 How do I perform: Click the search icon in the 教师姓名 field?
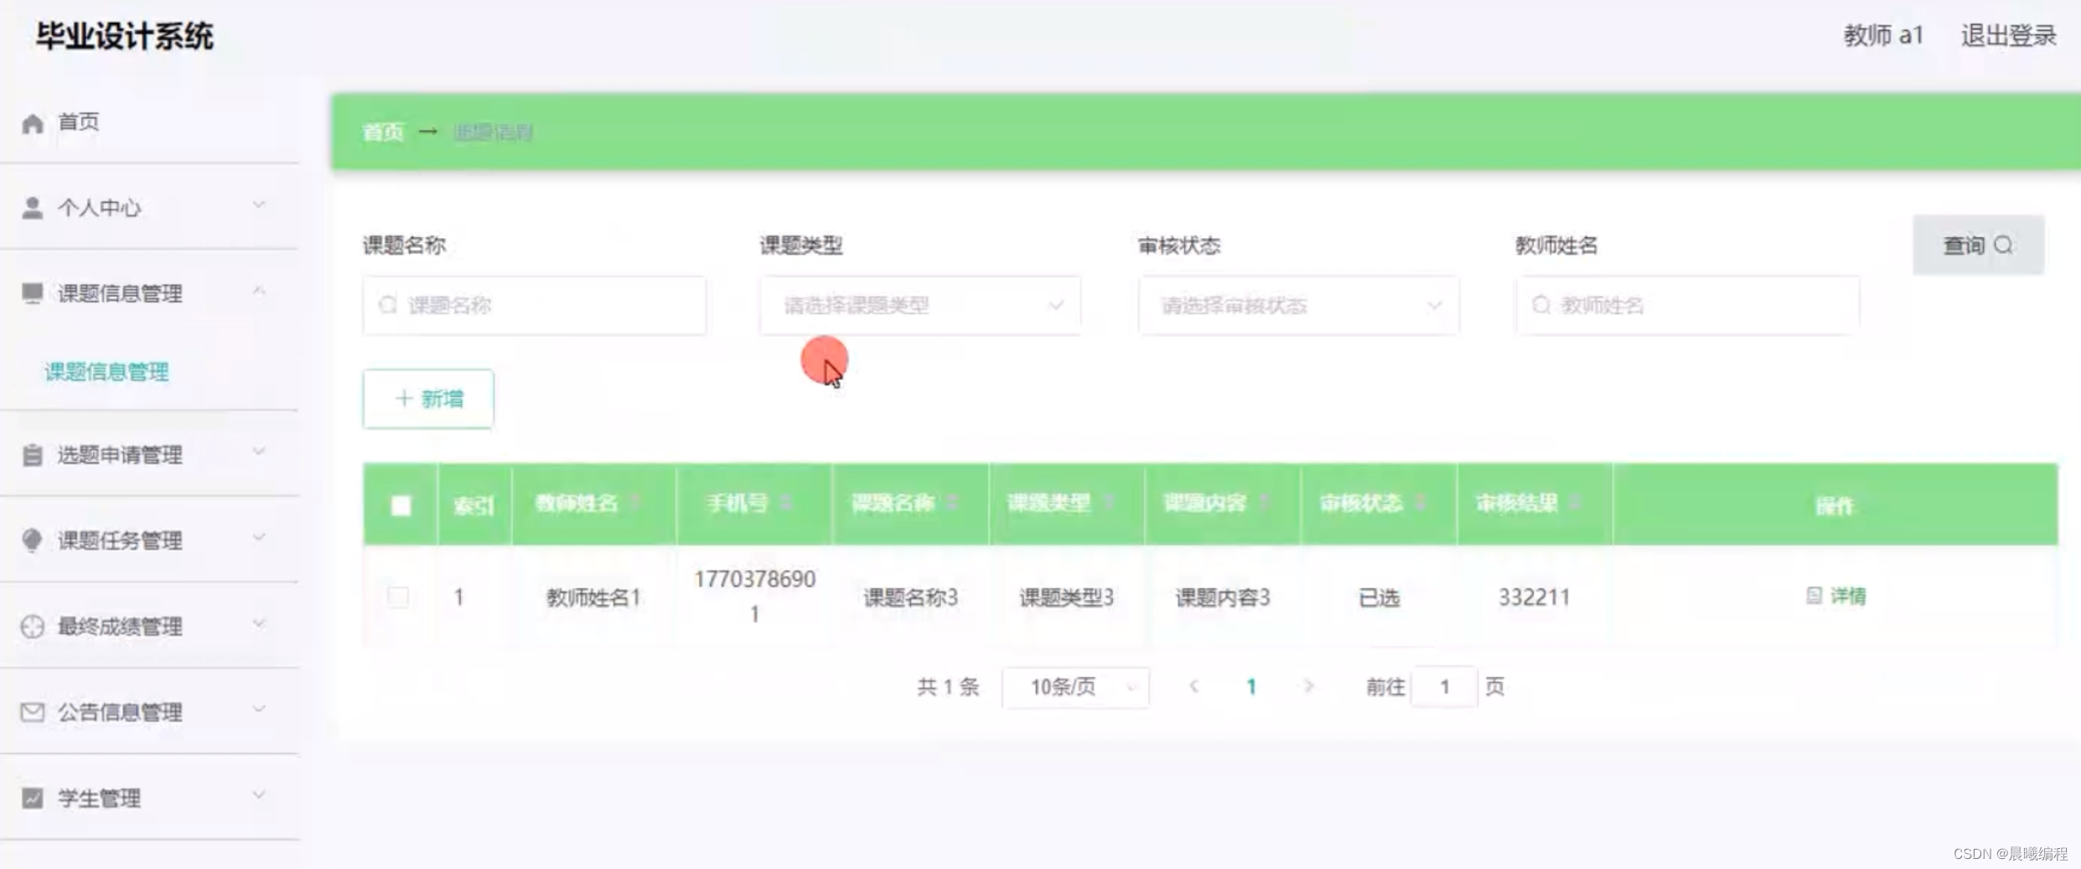pos(1541,305)
